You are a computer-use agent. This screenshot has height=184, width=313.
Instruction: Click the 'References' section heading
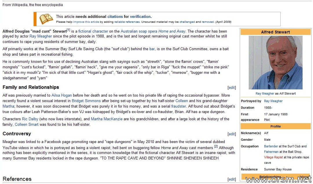(x=17, y=179)
